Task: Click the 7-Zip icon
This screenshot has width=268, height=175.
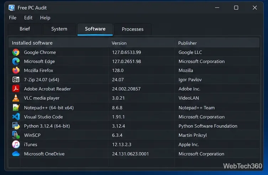Action: coord(16,80)
